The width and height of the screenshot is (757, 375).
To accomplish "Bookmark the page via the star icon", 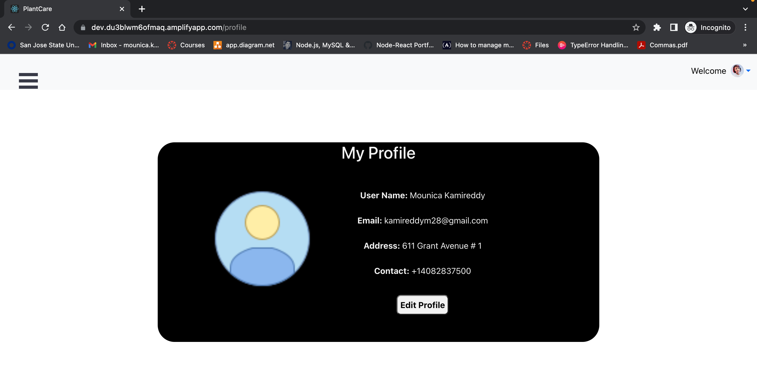I will pyautogui.click(x=636, y=27).
